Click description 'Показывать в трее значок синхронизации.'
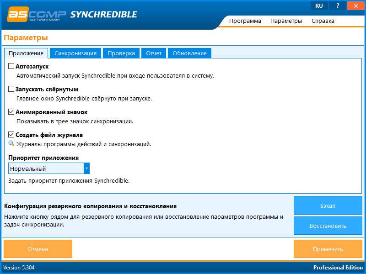The height and width of the screenshot is (274, 366). [75, 121]
